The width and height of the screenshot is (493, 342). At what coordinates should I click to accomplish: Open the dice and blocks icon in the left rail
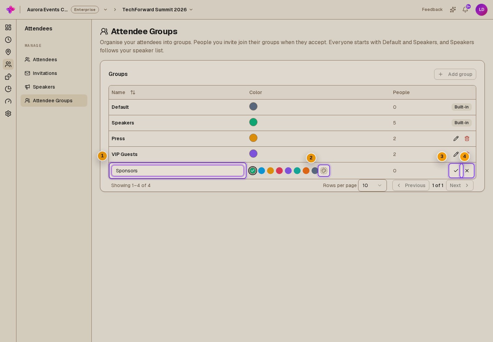8,77
